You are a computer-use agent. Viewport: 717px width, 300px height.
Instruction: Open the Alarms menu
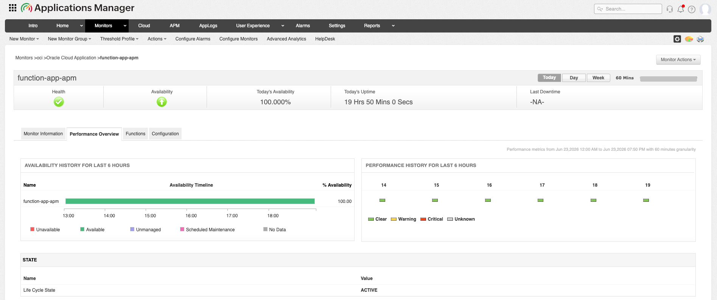[303, 26]
